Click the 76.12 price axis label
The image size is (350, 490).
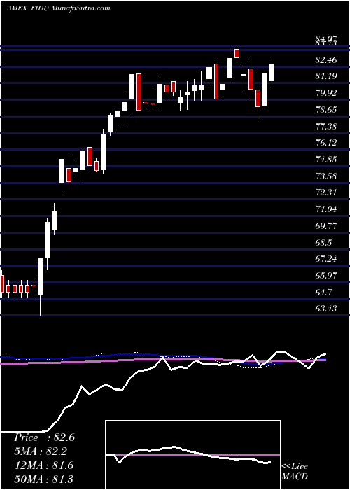[x=326, y=143]
